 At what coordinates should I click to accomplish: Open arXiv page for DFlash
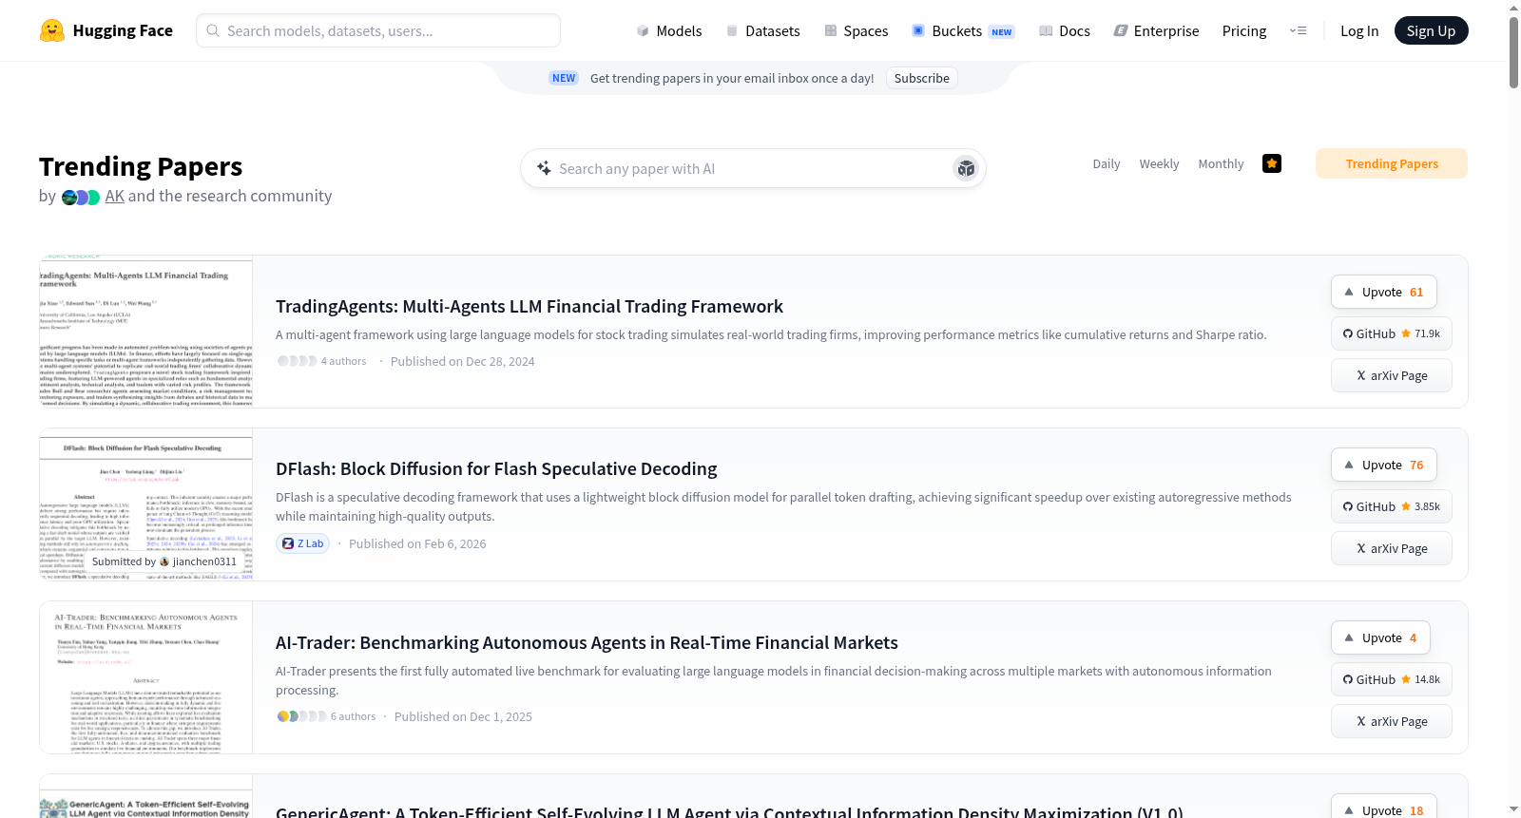(x=1392, y=548)
